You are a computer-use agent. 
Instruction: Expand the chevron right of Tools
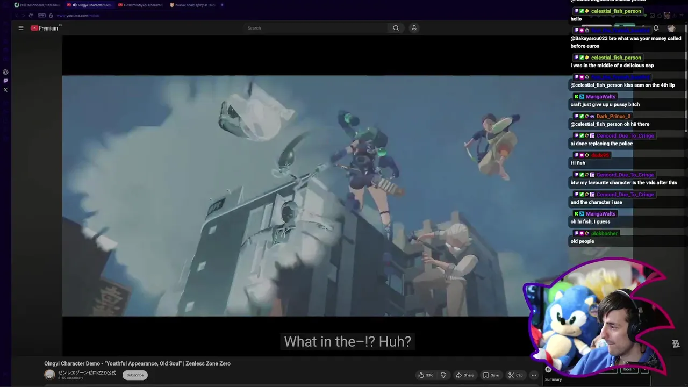(x=644, y=369)
